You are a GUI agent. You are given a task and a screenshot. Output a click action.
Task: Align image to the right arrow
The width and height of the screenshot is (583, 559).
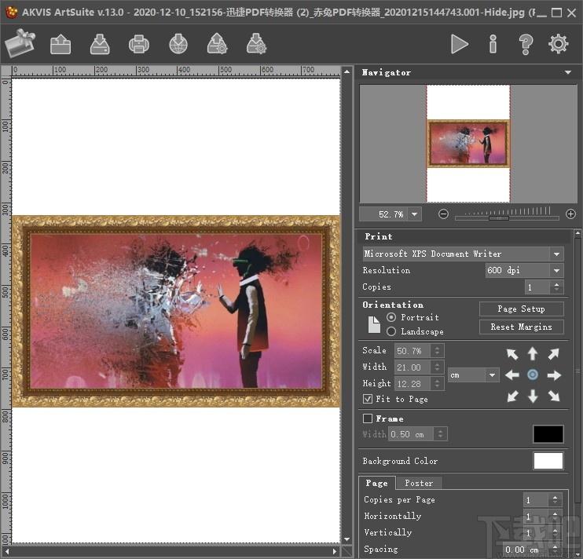pyautogui.click(x=554, y=375)
